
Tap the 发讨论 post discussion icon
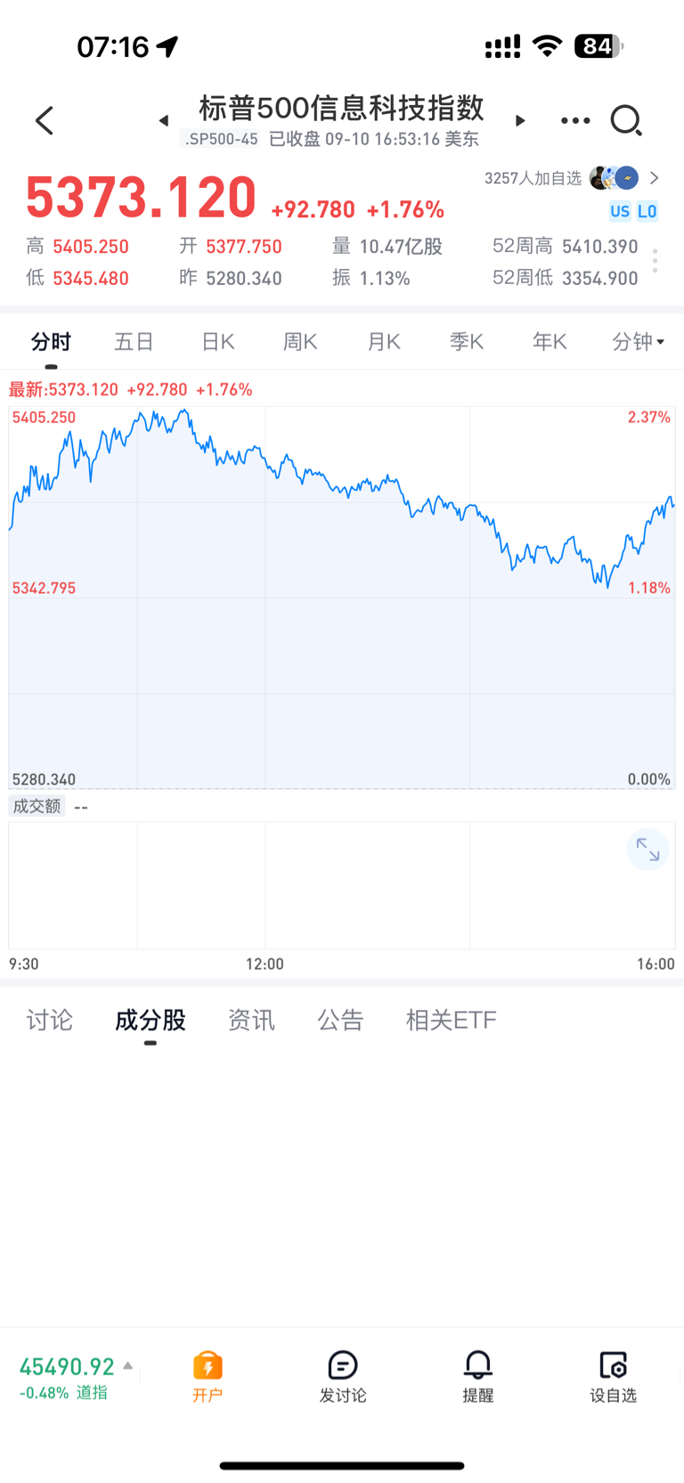(343, 1377)
